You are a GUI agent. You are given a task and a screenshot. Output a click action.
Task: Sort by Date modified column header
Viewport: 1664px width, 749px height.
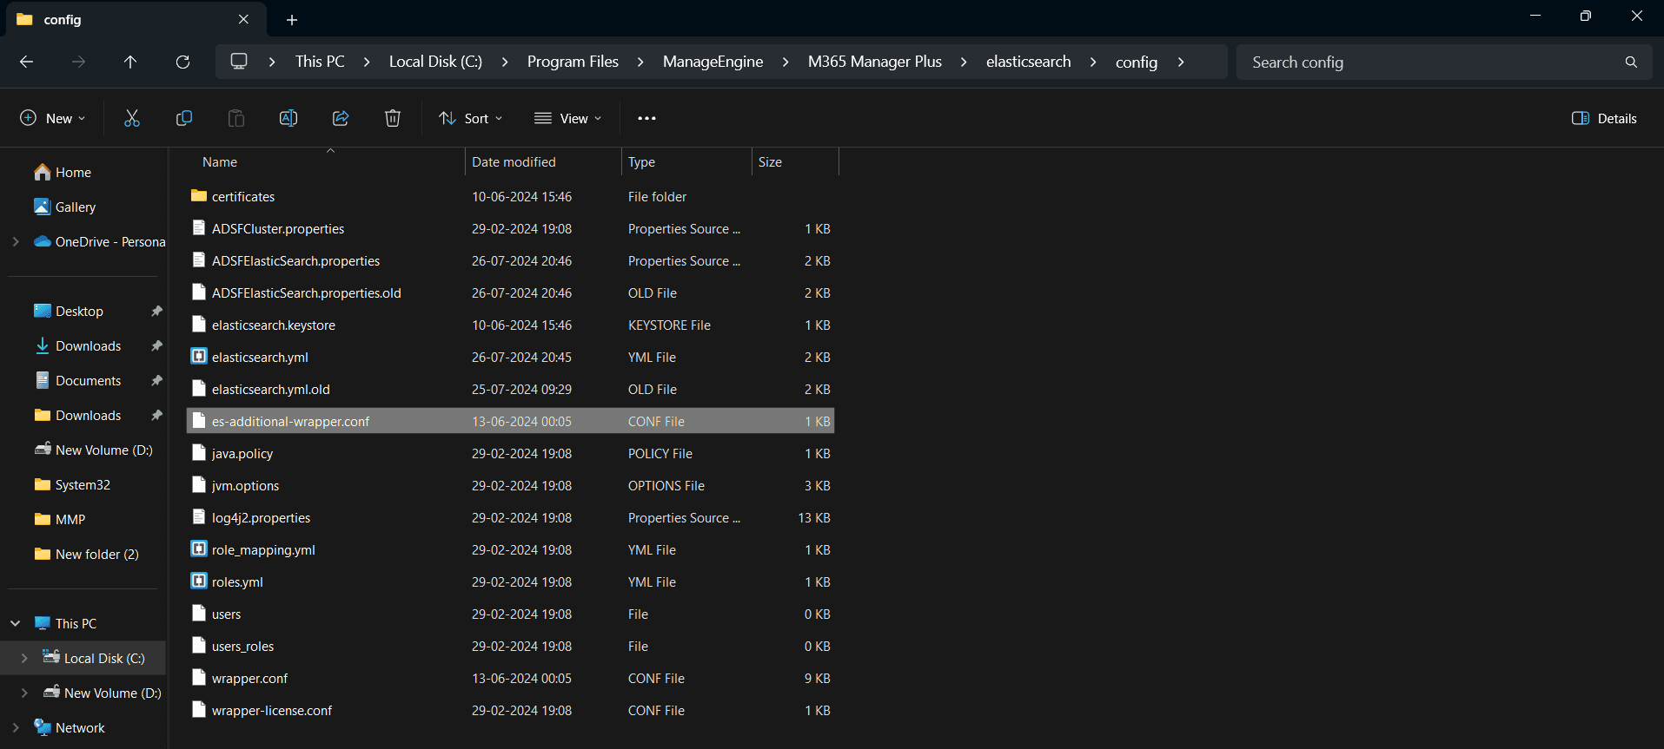tap(514, 162)
